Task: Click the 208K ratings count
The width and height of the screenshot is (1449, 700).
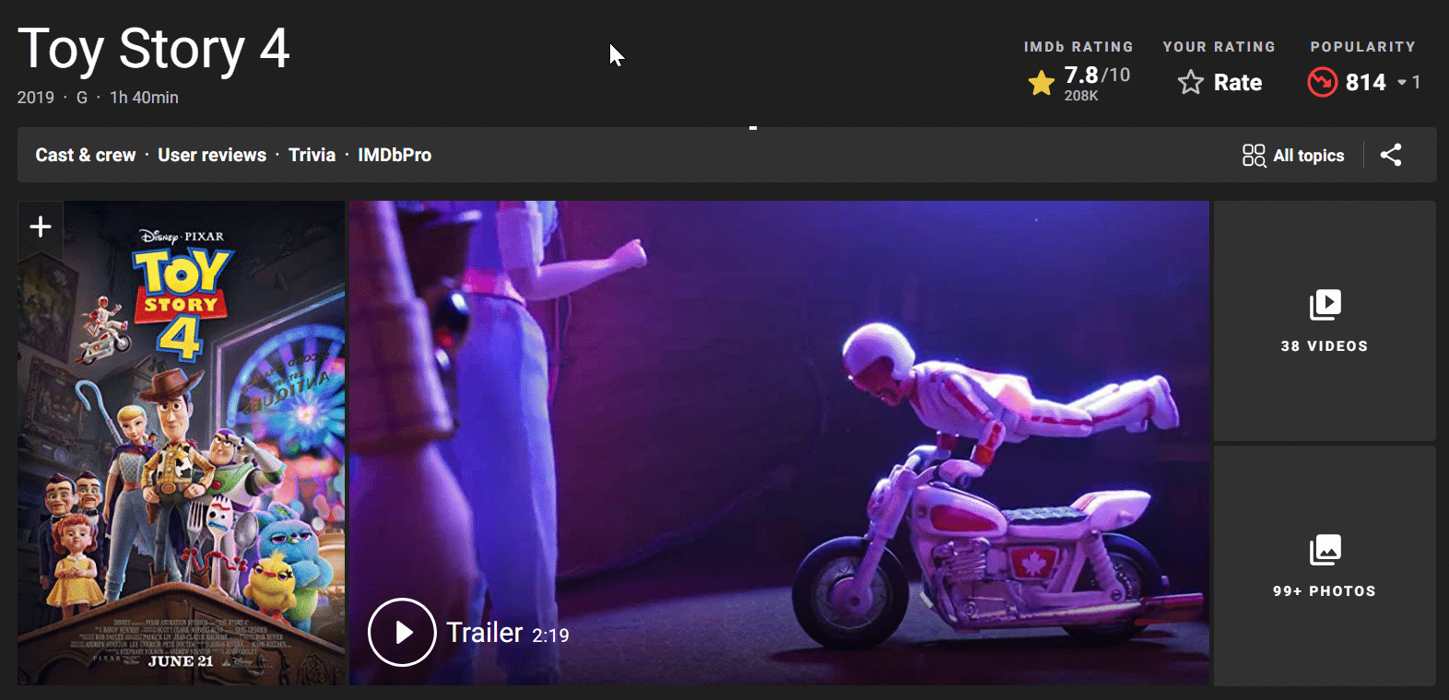Action: point(1081,96)
